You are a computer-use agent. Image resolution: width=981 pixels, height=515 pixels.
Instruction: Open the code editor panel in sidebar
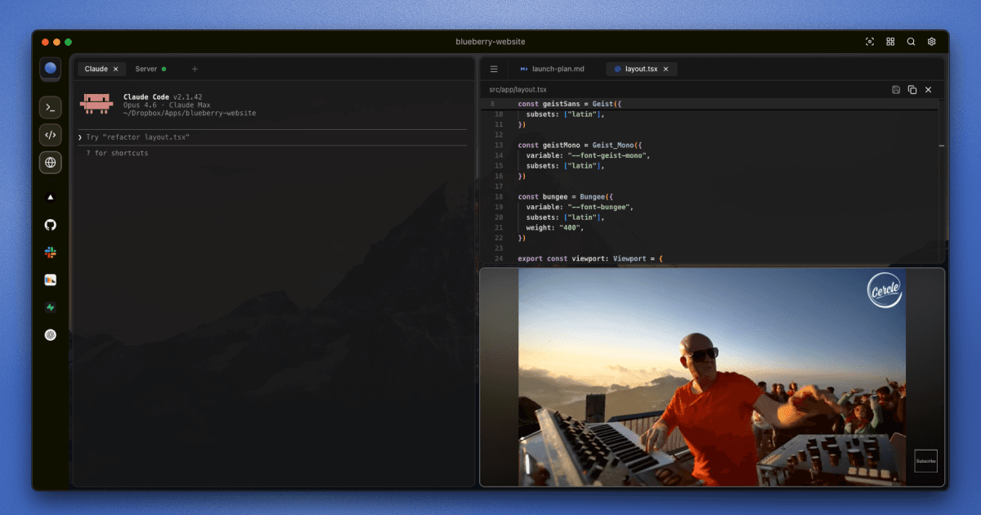51,135
